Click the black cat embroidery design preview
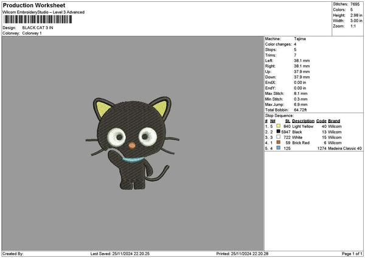 coord(133,143)
